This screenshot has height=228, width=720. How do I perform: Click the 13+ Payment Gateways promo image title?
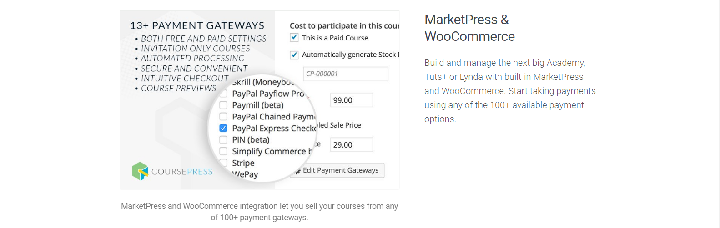[x=197, y=25]
